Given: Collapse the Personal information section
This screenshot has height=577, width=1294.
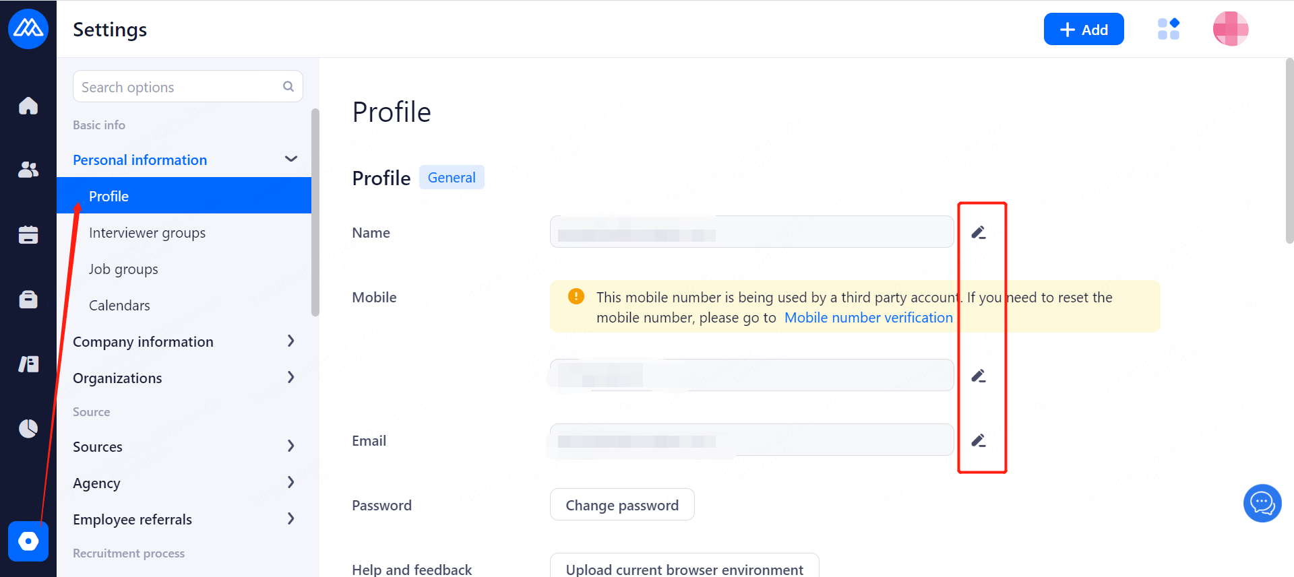Looking at the screenshot, I should pos(291,160).
